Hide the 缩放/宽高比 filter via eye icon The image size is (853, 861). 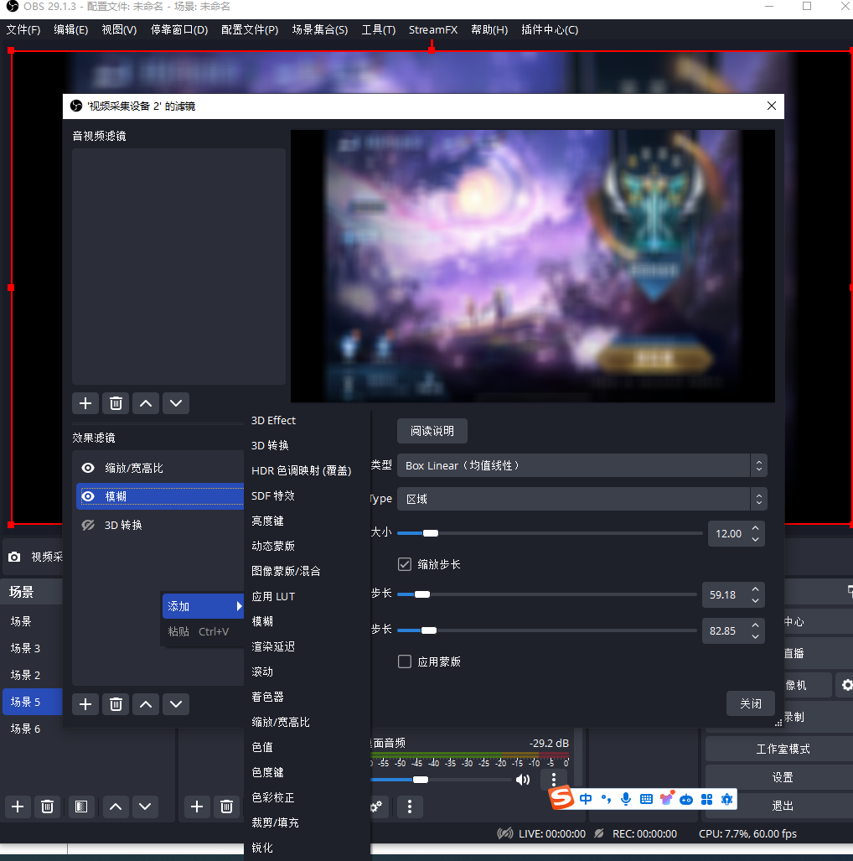pyautogui.click(x=88, y=468)
